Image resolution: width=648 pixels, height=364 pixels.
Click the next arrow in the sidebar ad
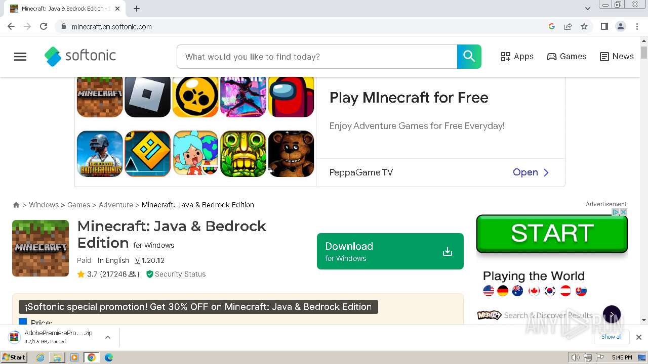click(612, 314)
